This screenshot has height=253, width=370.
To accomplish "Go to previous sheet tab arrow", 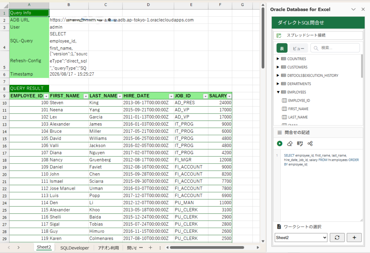I will (9, 248).
